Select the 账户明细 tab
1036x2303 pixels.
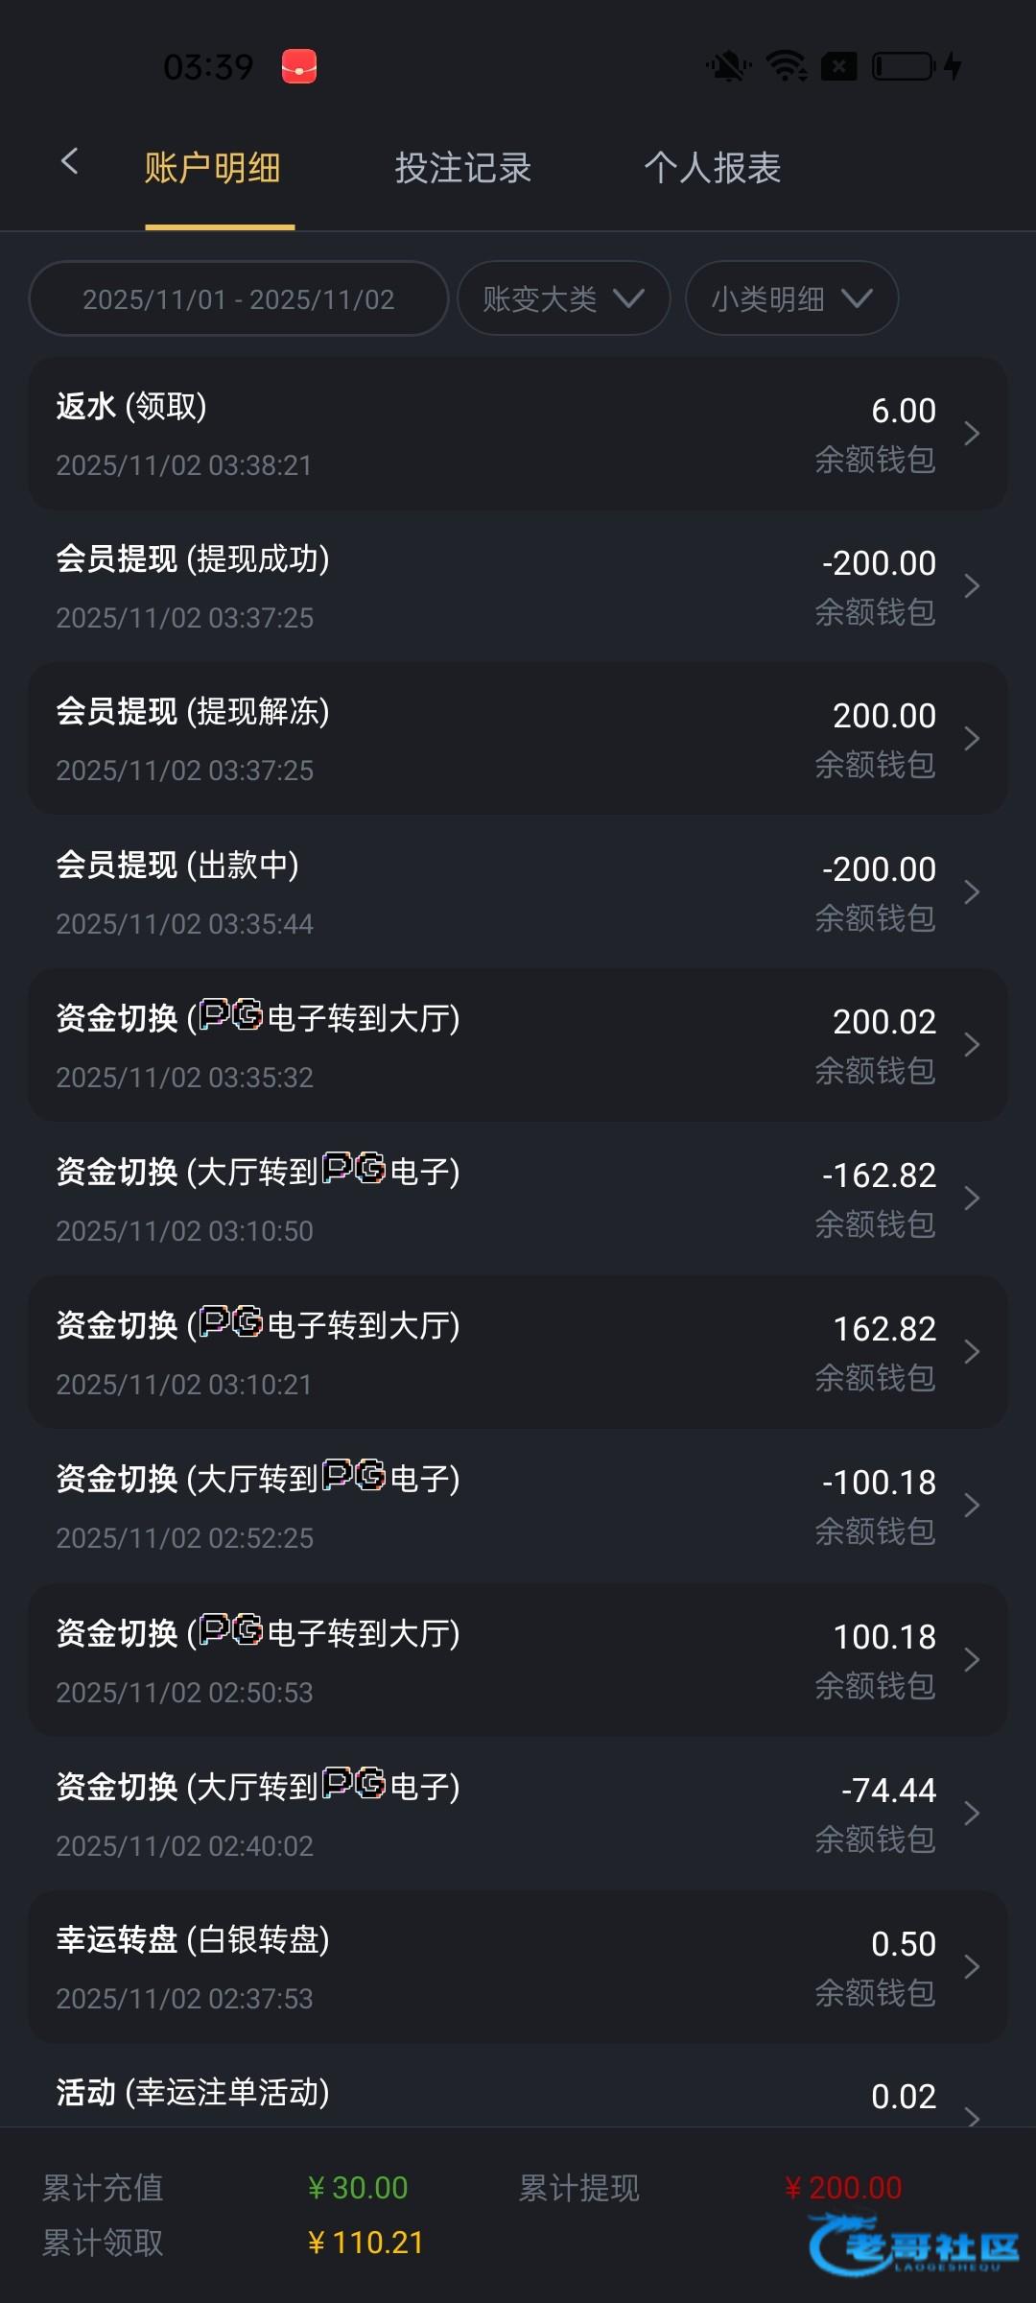coord(212,169)
